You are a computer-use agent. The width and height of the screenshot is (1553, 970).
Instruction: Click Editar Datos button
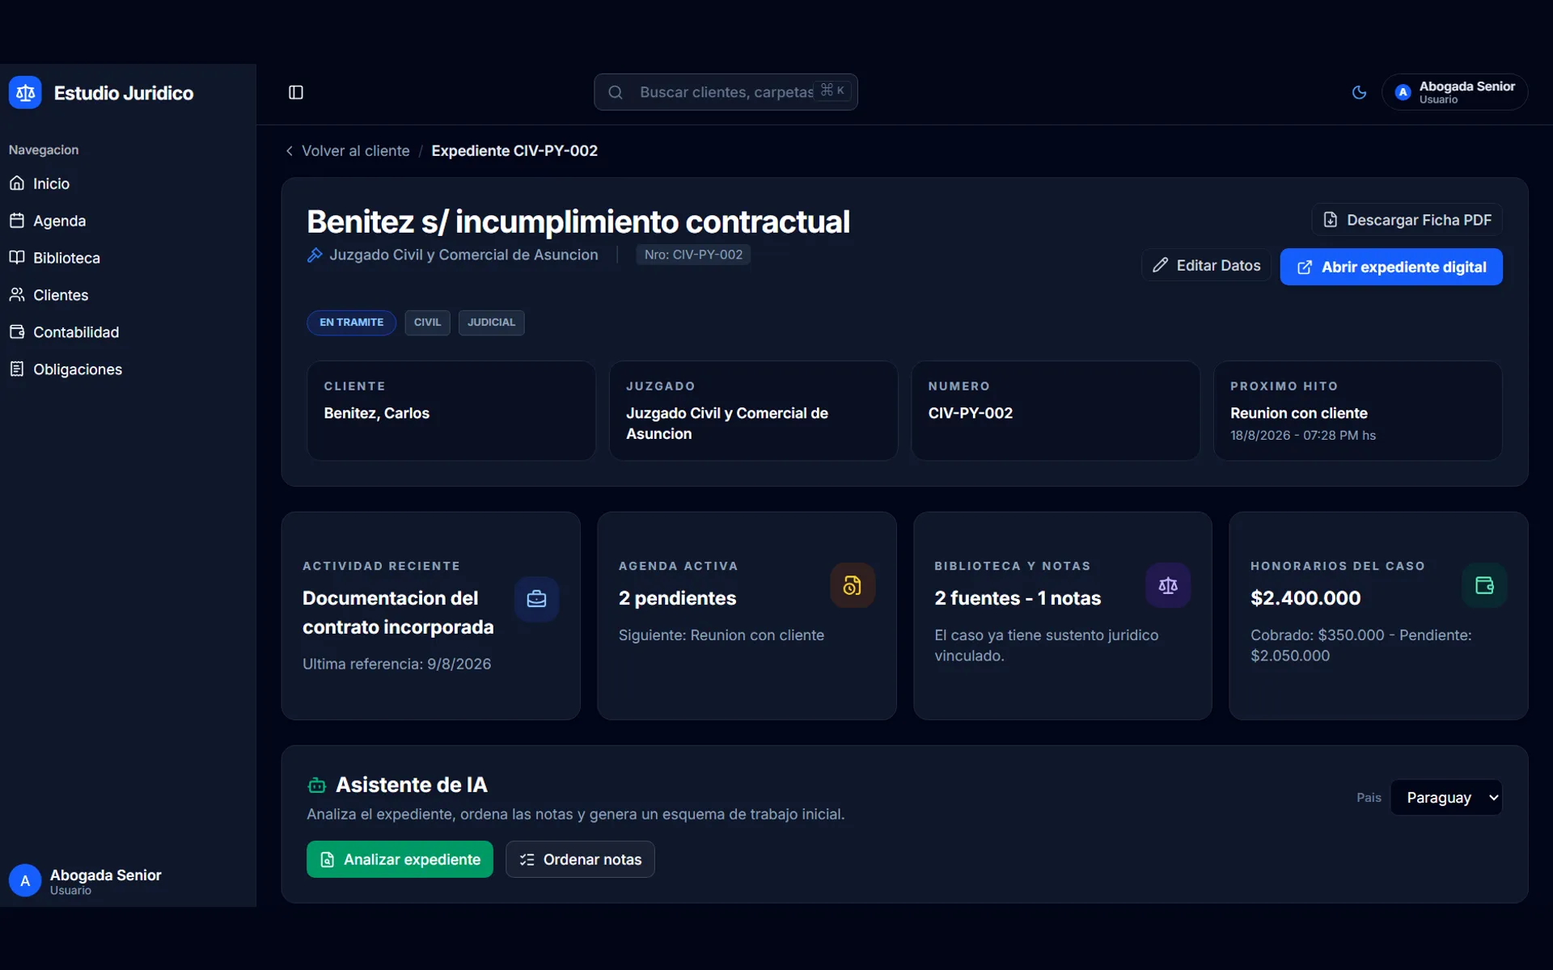click(x=1206, y=265)
